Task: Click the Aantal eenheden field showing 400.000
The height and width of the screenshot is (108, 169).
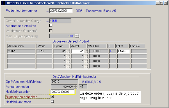Action: (x=63, y=86)
